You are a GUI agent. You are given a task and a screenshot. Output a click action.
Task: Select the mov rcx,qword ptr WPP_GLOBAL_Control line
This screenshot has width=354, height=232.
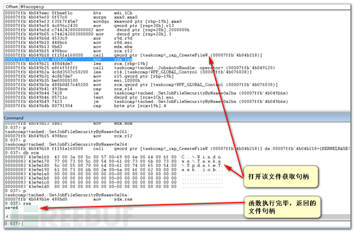(x=141, y=85)
